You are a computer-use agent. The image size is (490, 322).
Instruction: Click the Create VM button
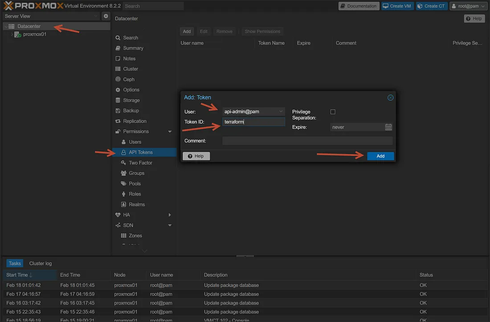click(397, 6)
